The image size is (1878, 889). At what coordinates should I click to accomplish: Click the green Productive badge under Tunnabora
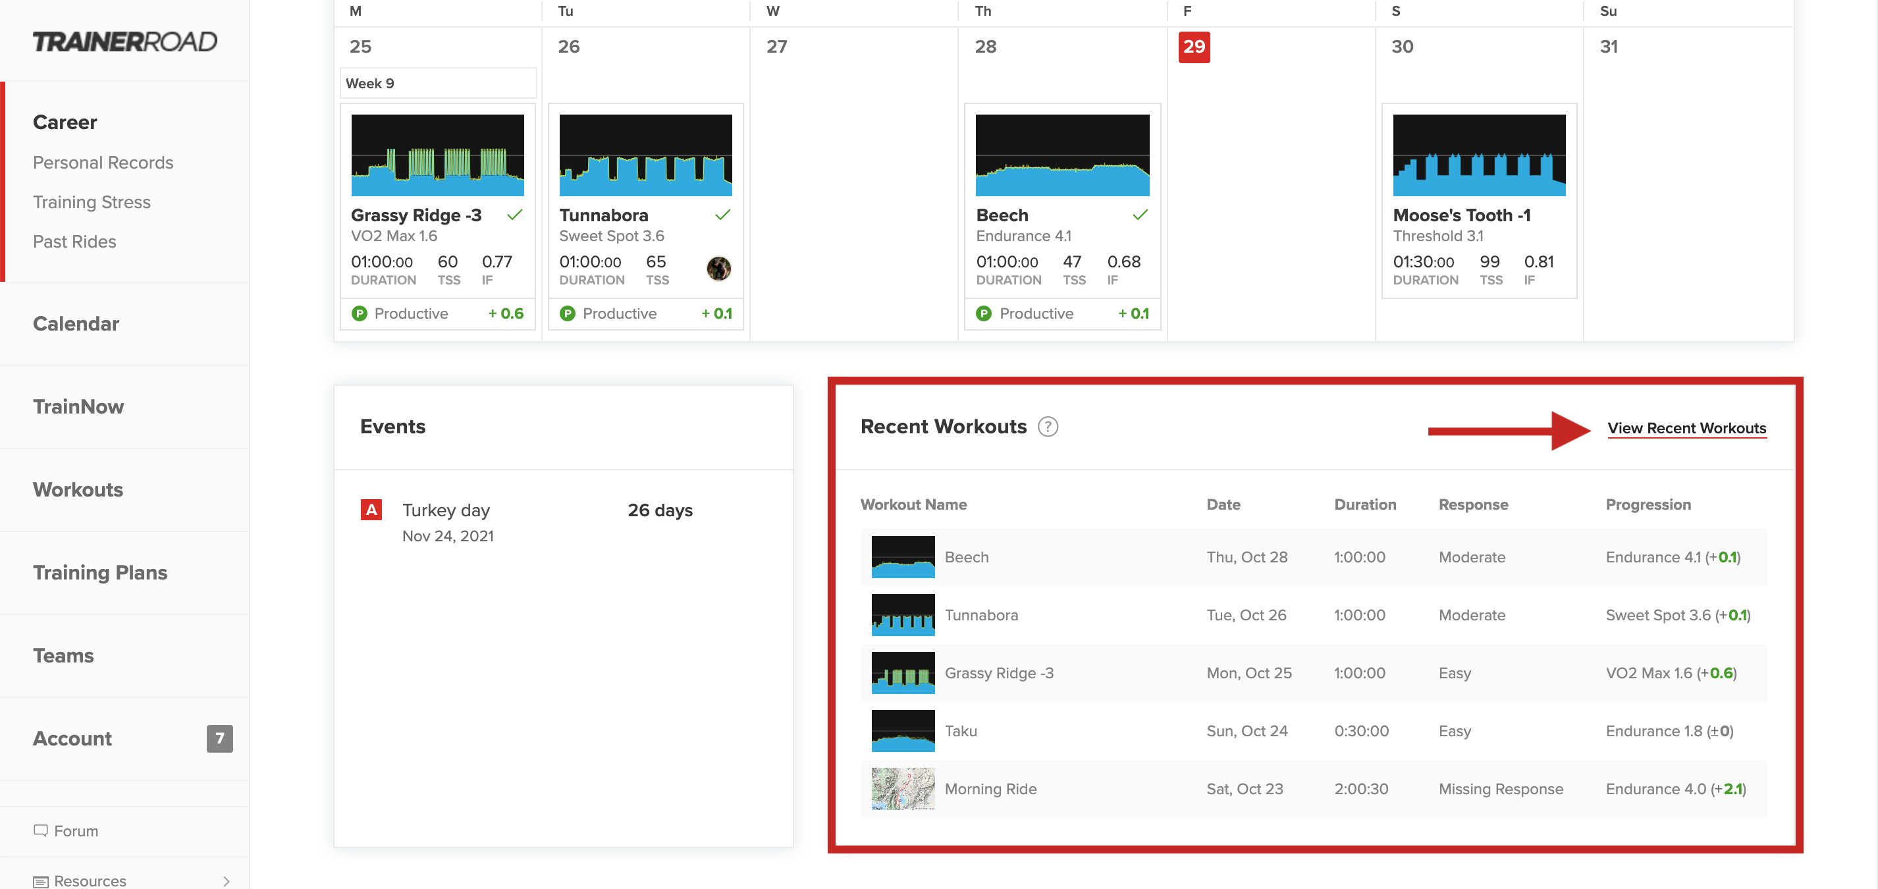(x=568, y=313)
